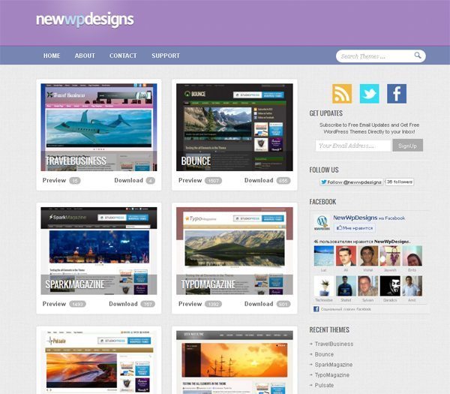Open the Pulsate theme thumbnail
Image resolution: width=450 pixels, height=394 pixels.
coord(99,362)
